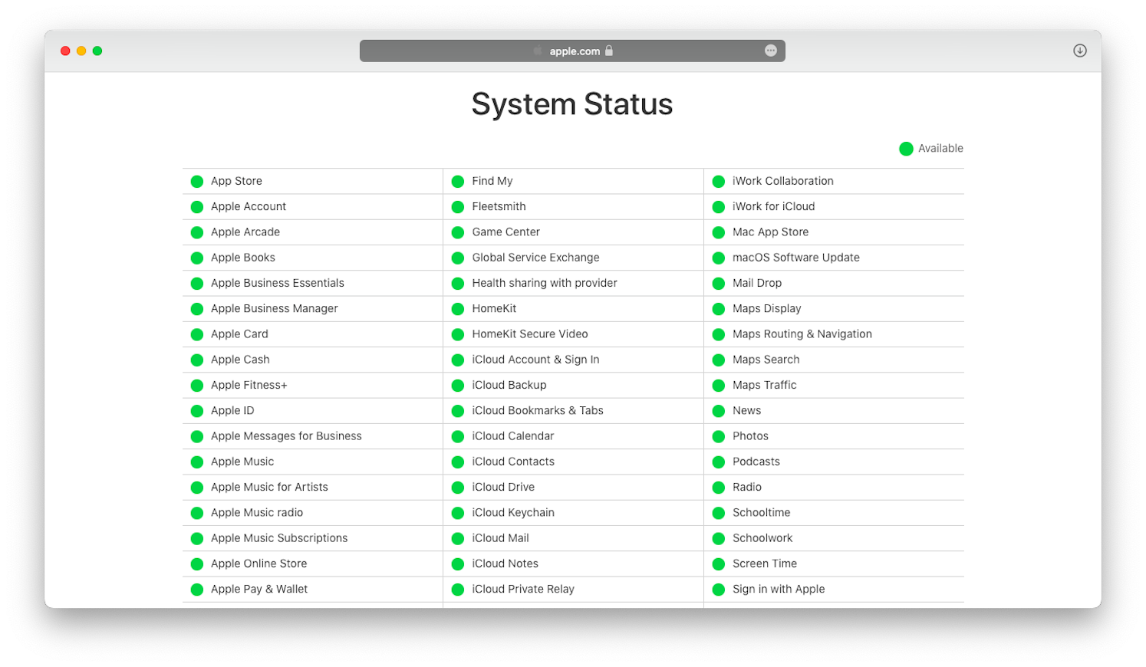Click the iCloud Private Relay entry
This screenshot has height=667, width=1146.
[x=523, y=589]
